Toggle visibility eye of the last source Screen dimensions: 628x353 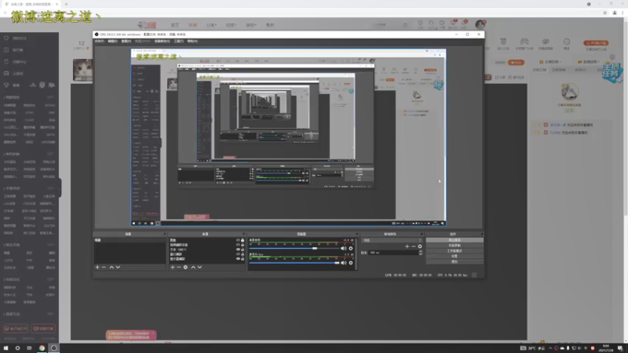238,259
